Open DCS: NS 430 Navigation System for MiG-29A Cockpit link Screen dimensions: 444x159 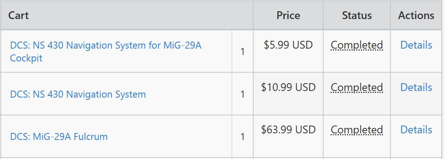106,52
